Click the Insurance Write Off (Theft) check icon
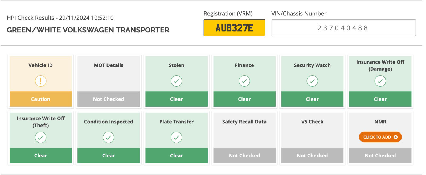The height and width of the screenshot is (175, 426). tap(40, 137)
